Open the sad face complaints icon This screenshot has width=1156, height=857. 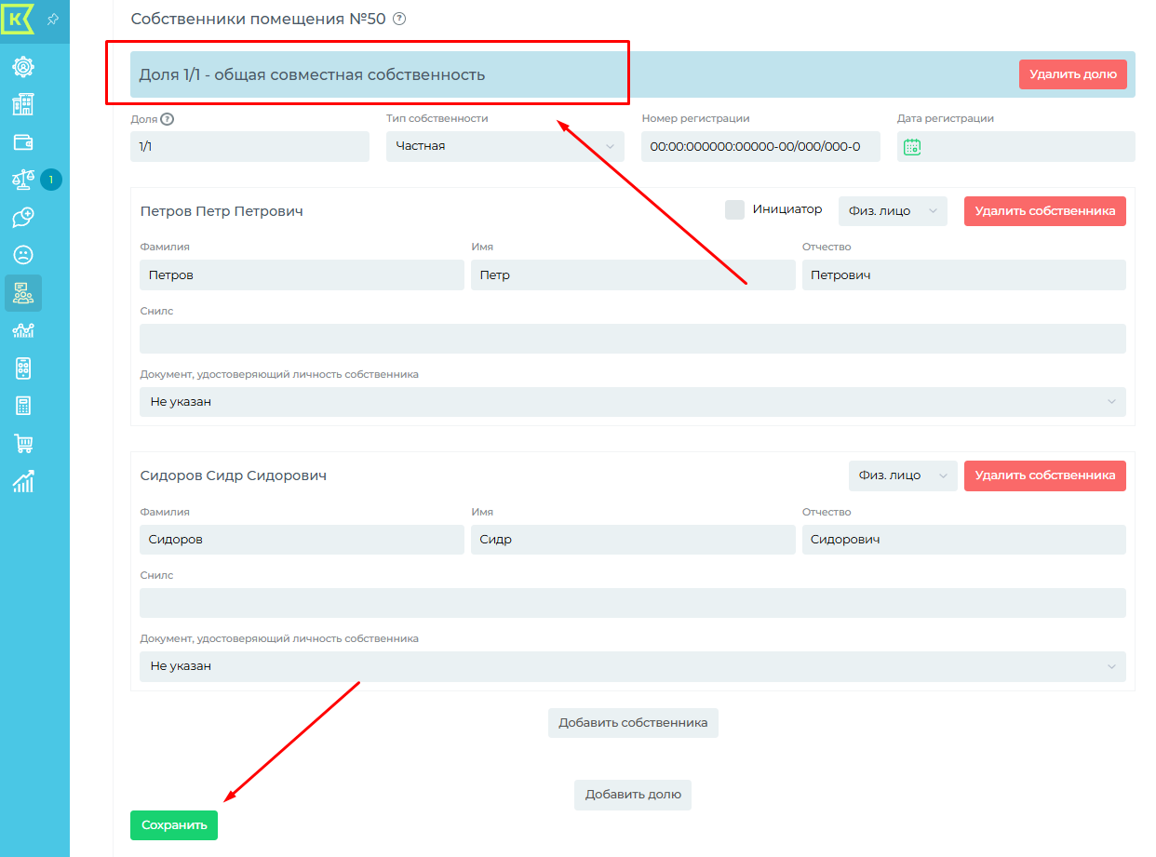23,255
